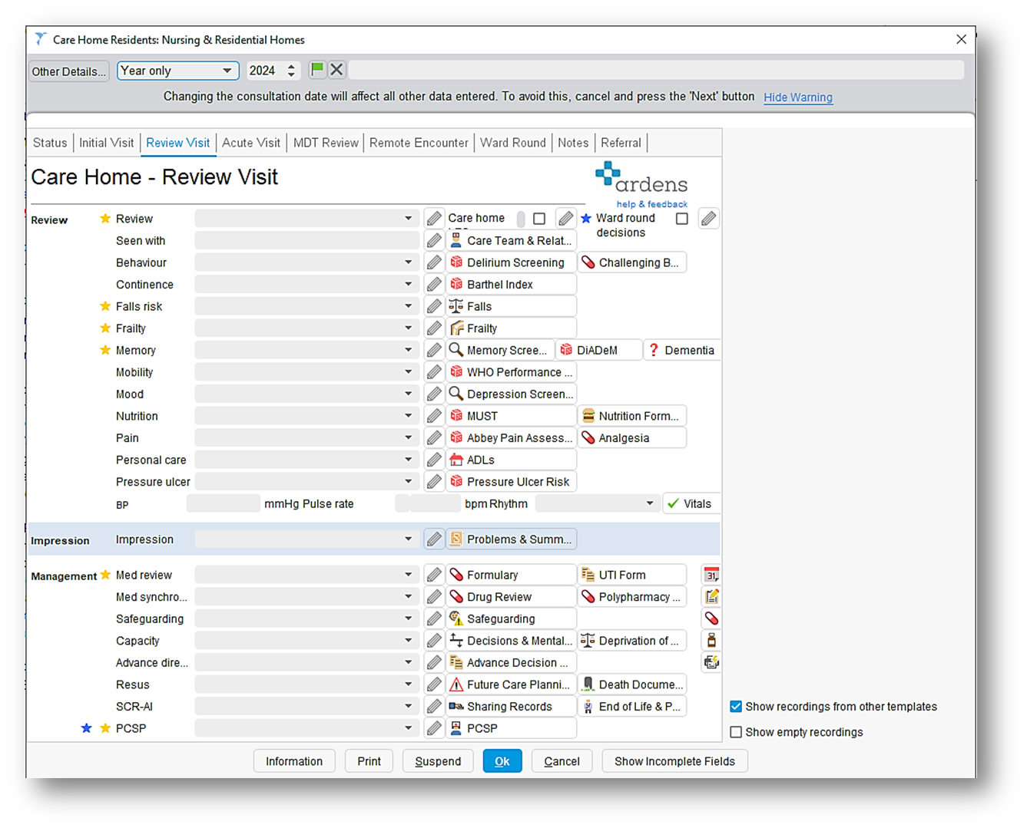This screenshot has width=1027, height=828.
Task: Open the Falls scales template
Action: pyautogui.click(x=511, y=306)
